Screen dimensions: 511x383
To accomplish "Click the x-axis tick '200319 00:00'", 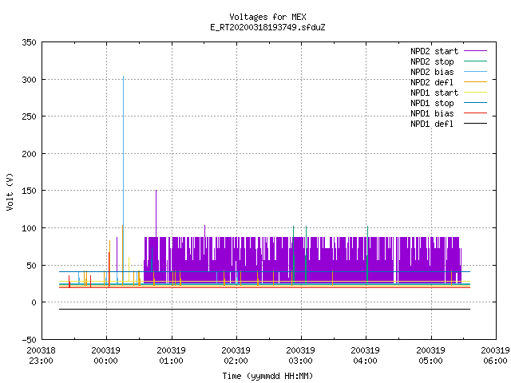I will click(x=105, y=356).
